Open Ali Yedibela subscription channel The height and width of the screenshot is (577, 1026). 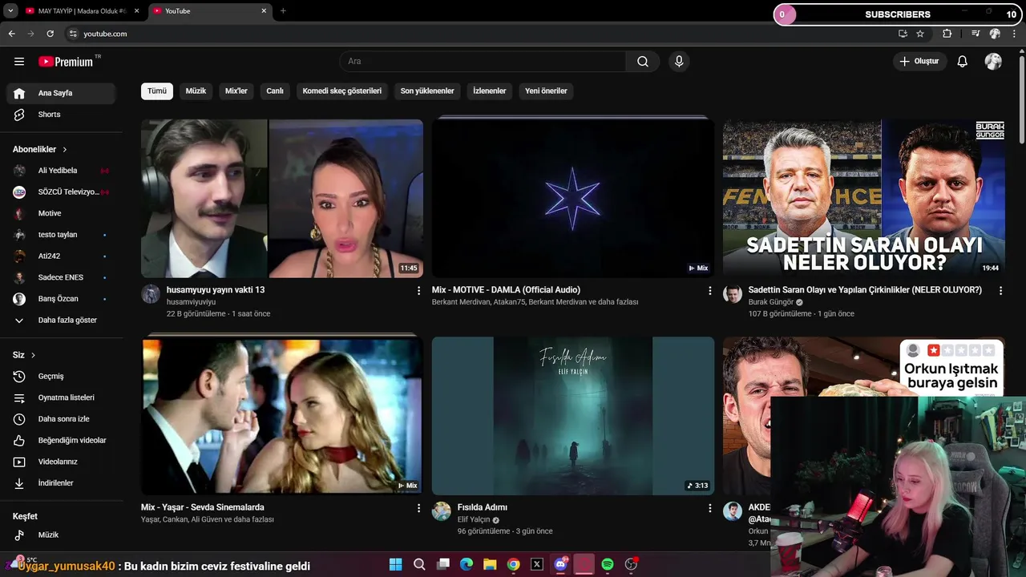(61, 171)
